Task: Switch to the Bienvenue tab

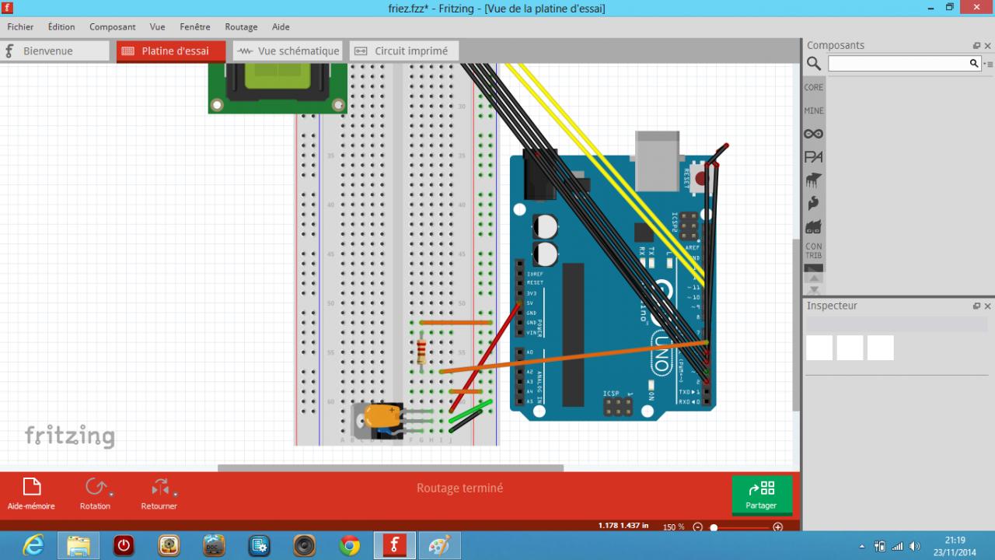Action: (54, 51)
